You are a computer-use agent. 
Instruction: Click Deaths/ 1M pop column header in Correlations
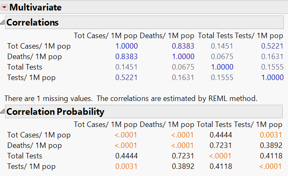(x=167, y=36)
